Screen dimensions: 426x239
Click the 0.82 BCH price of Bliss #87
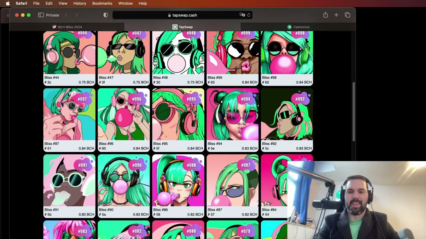[x=250, y=214]
